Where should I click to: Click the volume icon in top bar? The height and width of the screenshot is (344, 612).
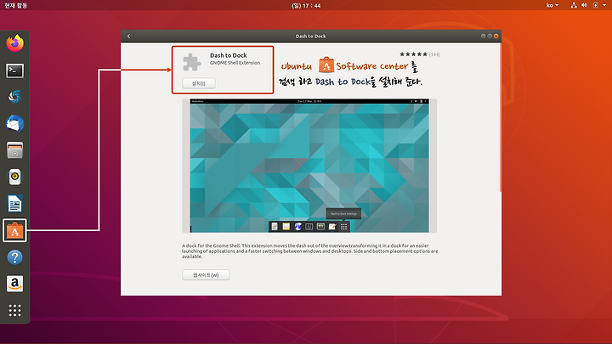click(x=584, y=5)
